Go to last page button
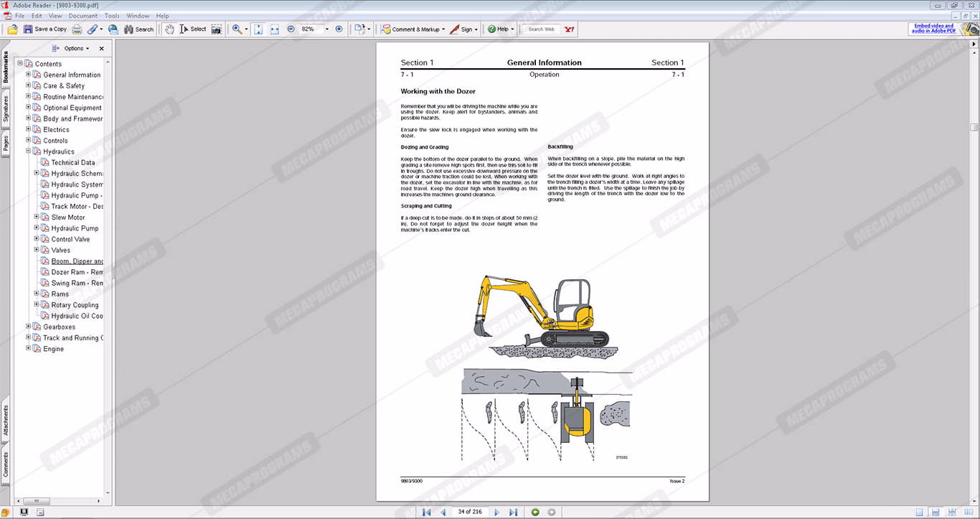 coord(513,512)
